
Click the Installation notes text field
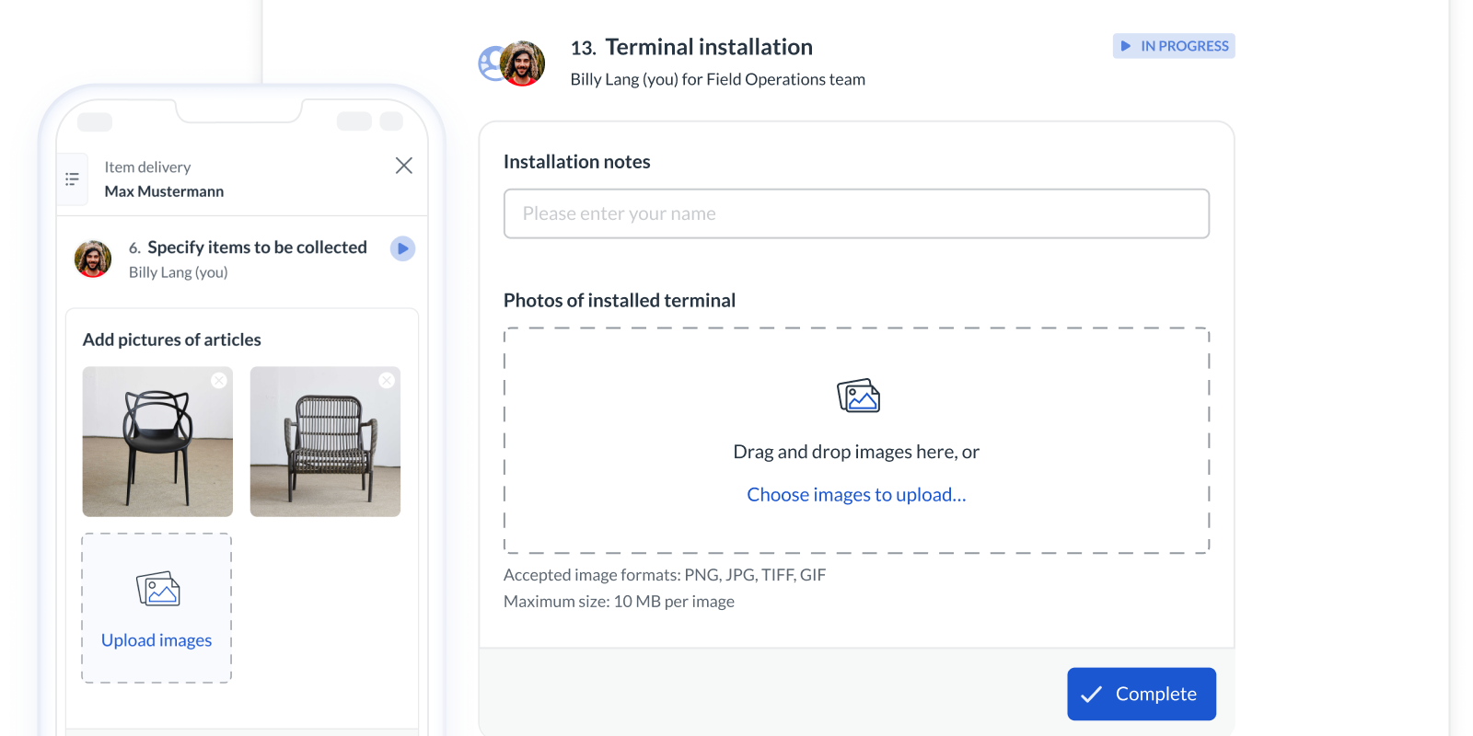856,213
